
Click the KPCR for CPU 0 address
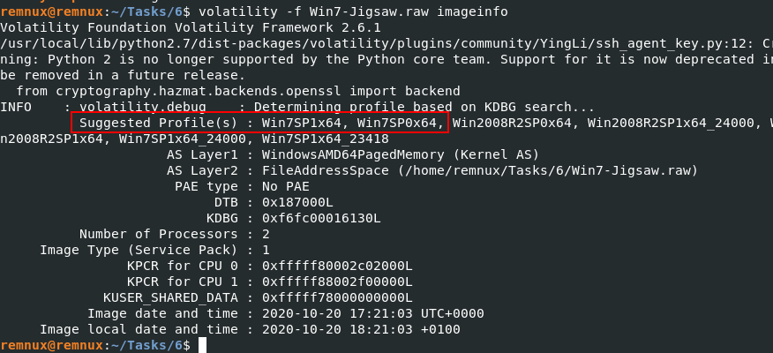click(337, 266)
